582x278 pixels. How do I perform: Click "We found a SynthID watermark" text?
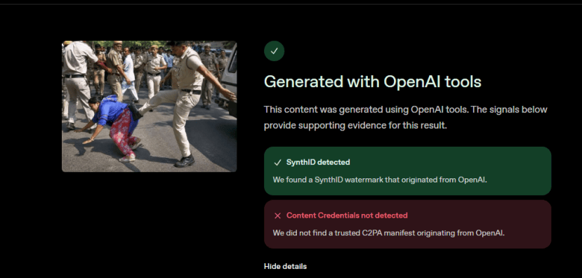point(380,180)
